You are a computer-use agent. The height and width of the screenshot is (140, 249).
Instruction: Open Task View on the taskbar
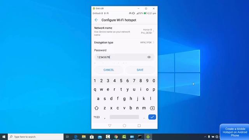(x=67, y=136)
